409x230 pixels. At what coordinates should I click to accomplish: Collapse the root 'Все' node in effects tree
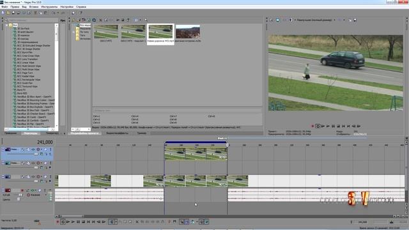(7, 25)
